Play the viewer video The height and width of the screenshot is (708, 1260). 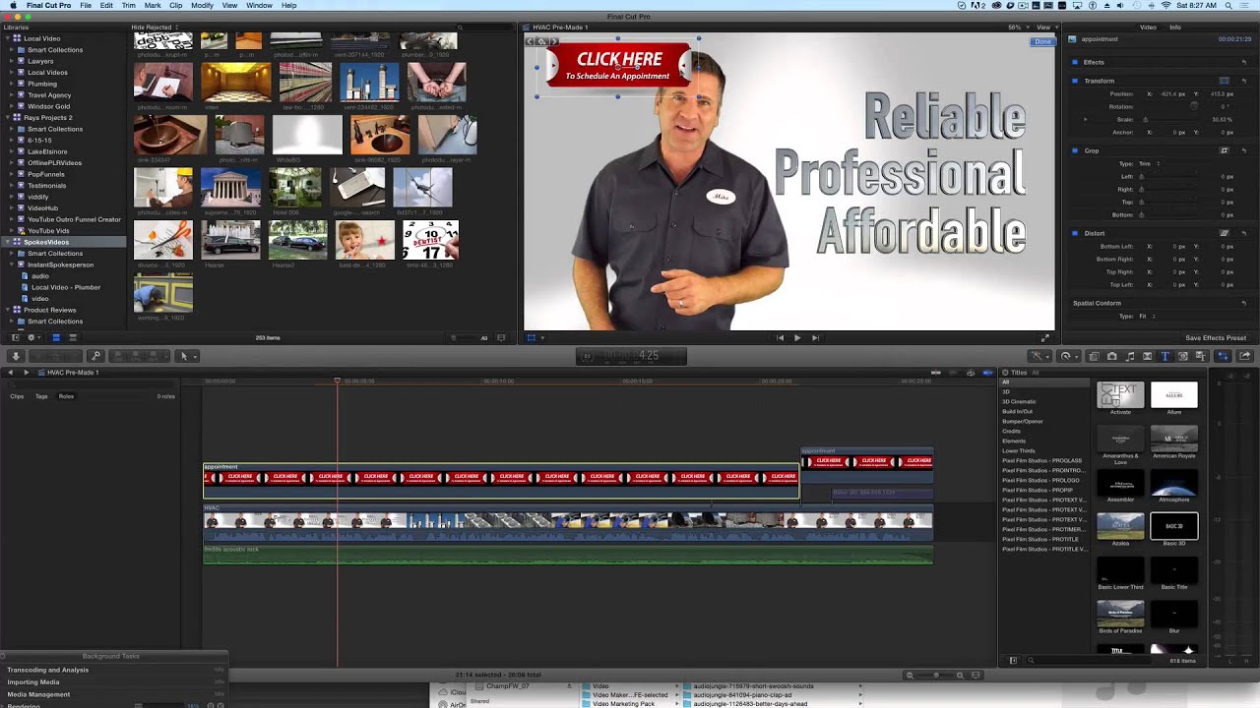pyautogui.click(x=797, y=337)
